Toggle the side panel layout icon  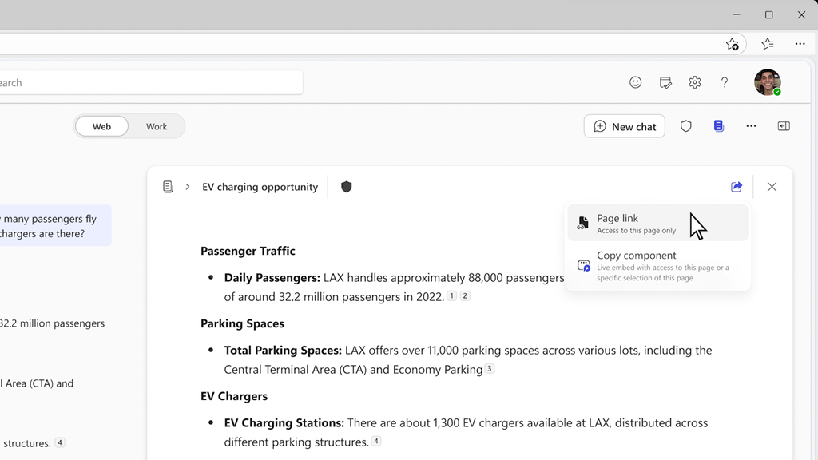click(x=784, y=126)
